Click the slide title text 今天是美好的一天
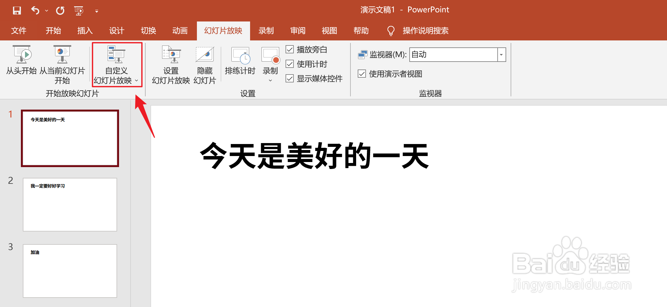 pos(314,156)
